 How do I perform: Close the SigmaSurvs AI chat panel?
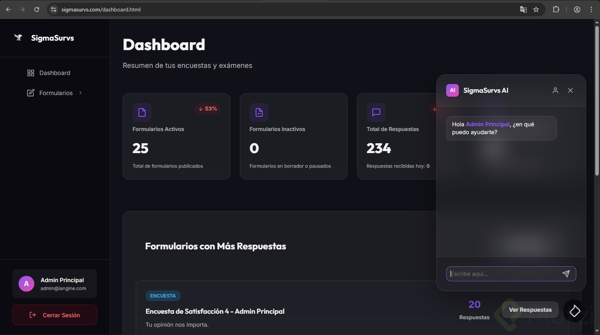click(570, 90)
